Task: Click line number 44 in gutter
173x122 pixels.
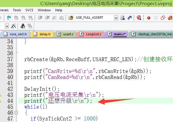Action: (x=10, y=101)
